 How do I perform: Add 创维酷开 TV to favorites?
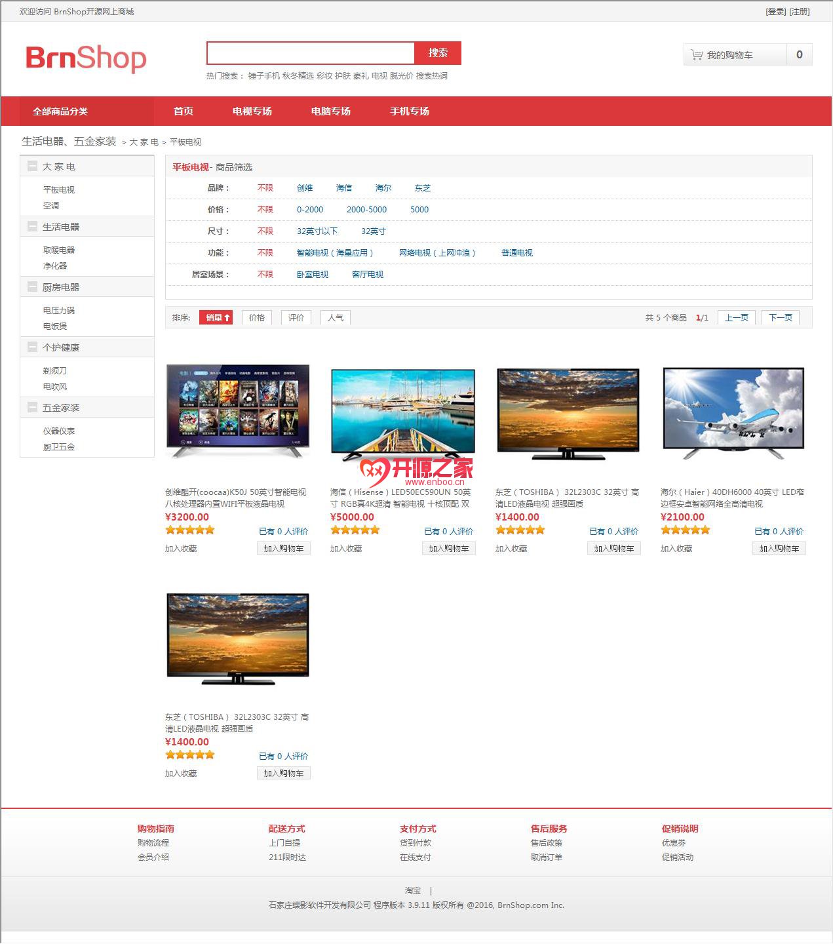point(181,549)
